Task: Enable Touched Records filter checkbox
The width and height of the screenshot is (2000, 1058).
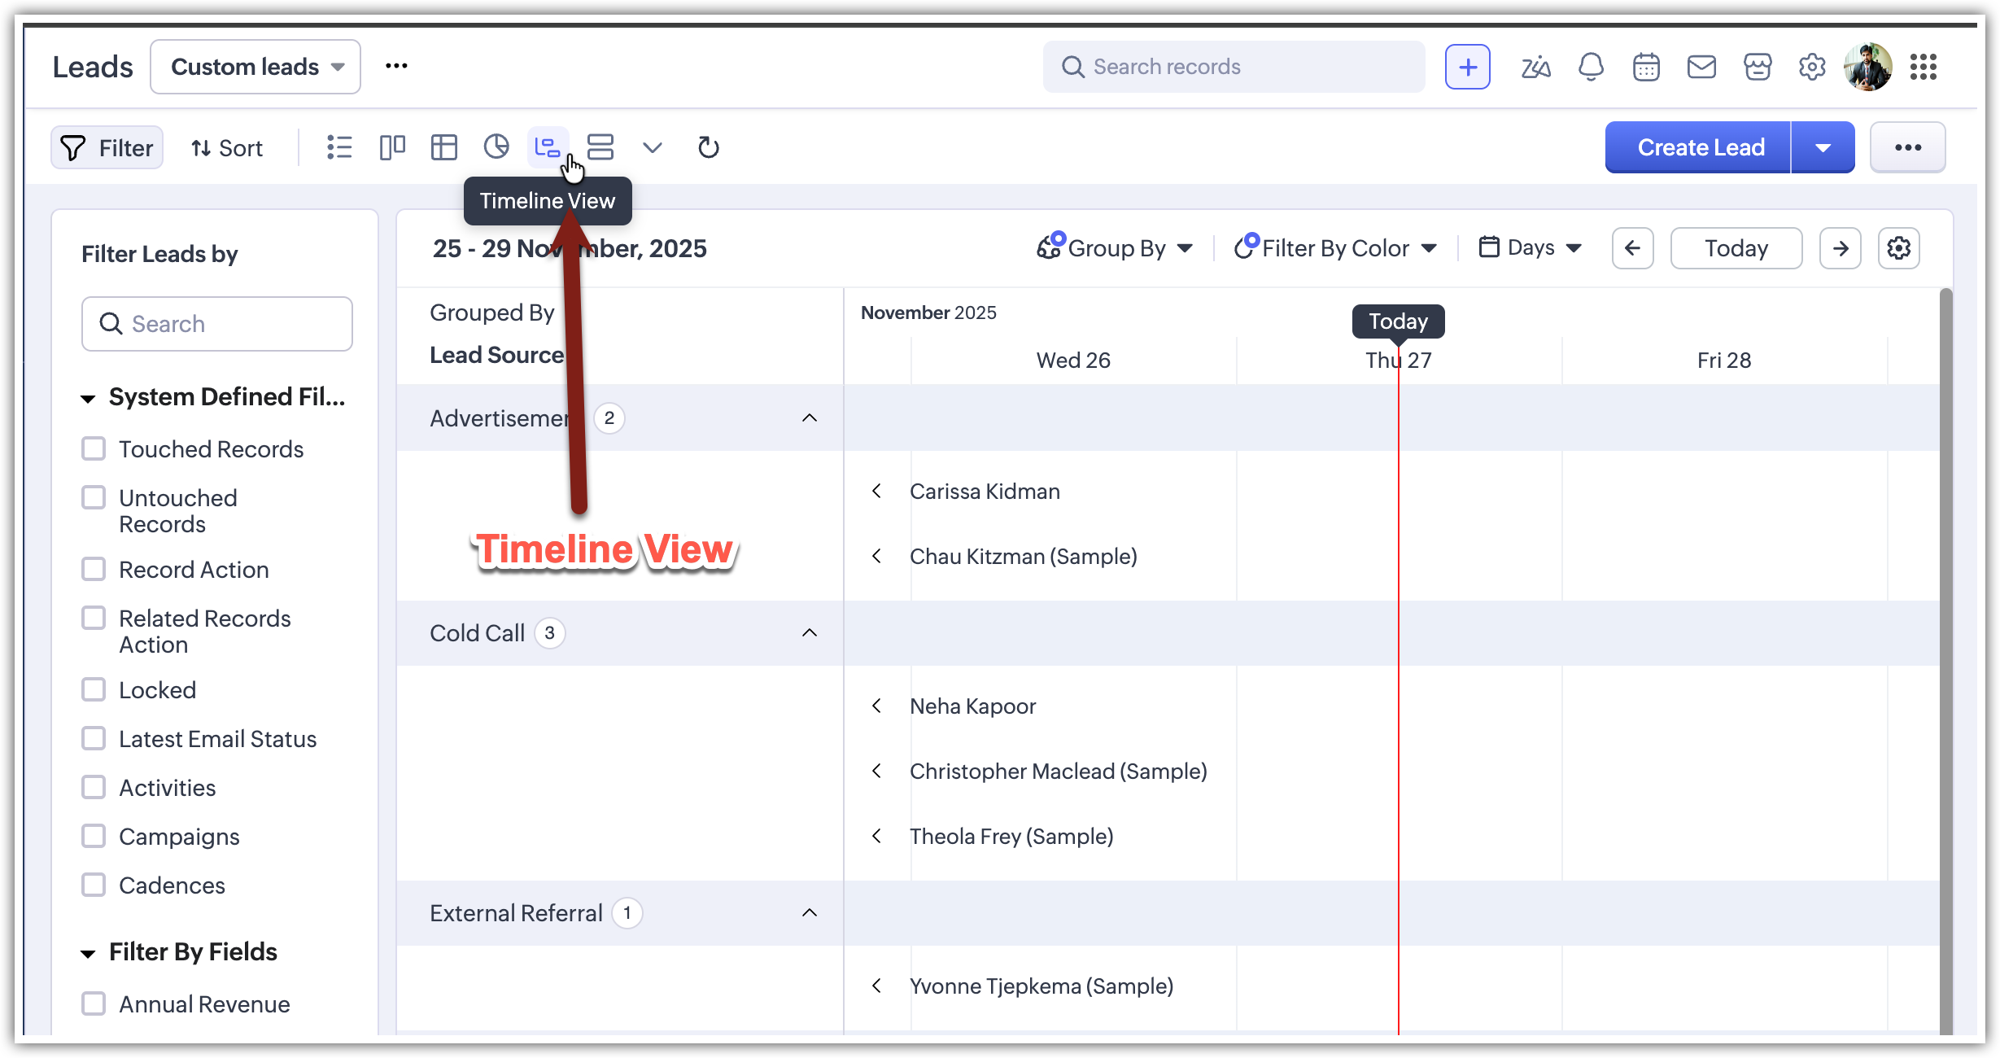Action: click(x=94, y=448)
